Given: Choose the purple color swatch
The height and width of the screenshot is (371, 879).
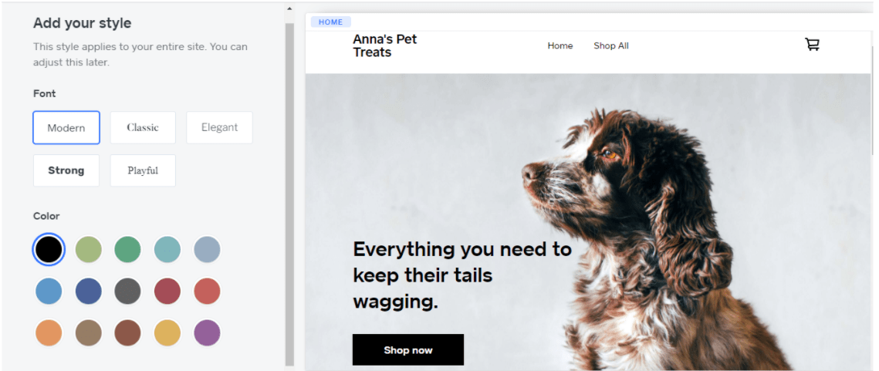Looking at the screenshot, I should pos(207,333).
